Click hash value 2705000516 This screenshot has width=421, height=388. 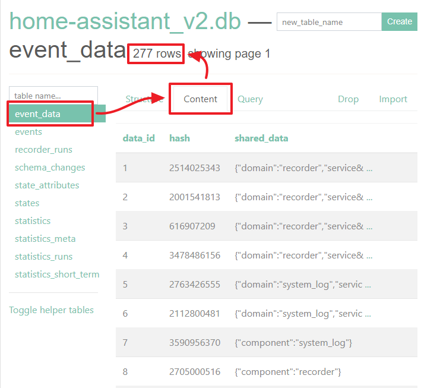[x=195, y=371]
